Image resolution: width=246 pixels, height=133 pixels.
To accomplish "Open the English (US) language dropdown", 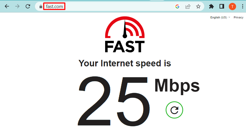I will 220,17.
